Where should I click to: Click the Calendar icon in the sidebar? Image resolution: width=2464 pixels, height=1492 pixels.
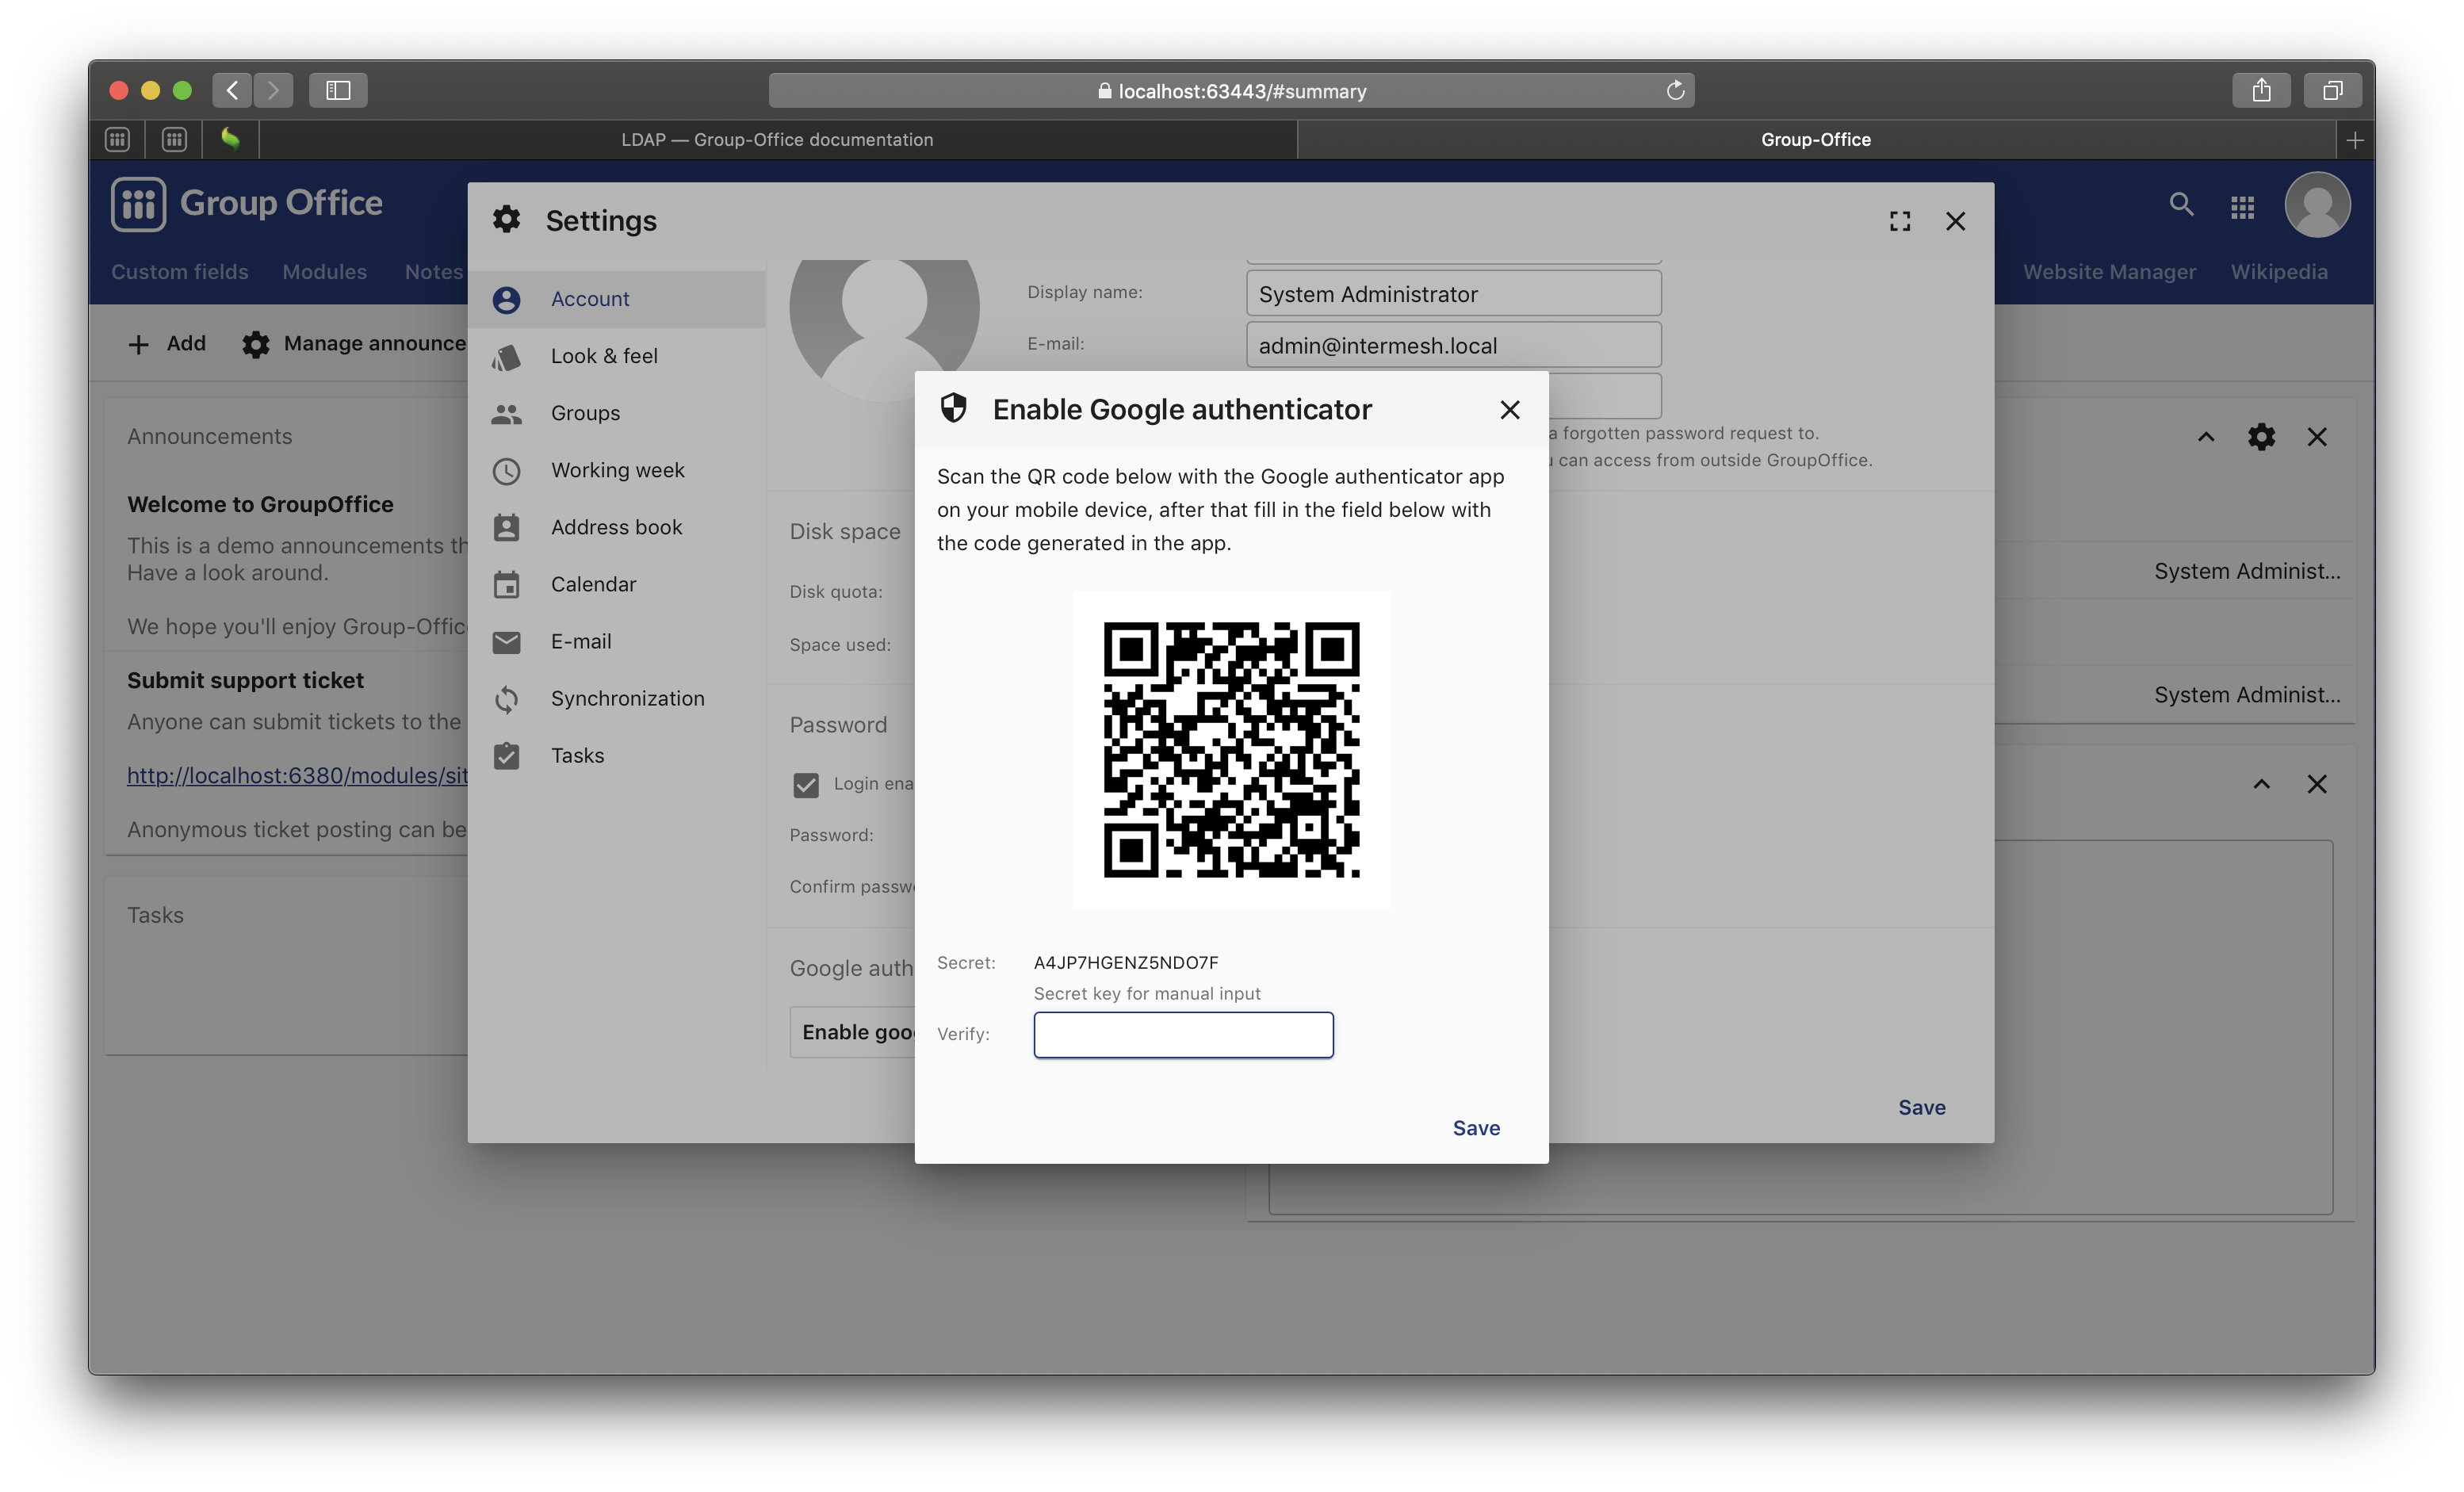coord(506,584)
